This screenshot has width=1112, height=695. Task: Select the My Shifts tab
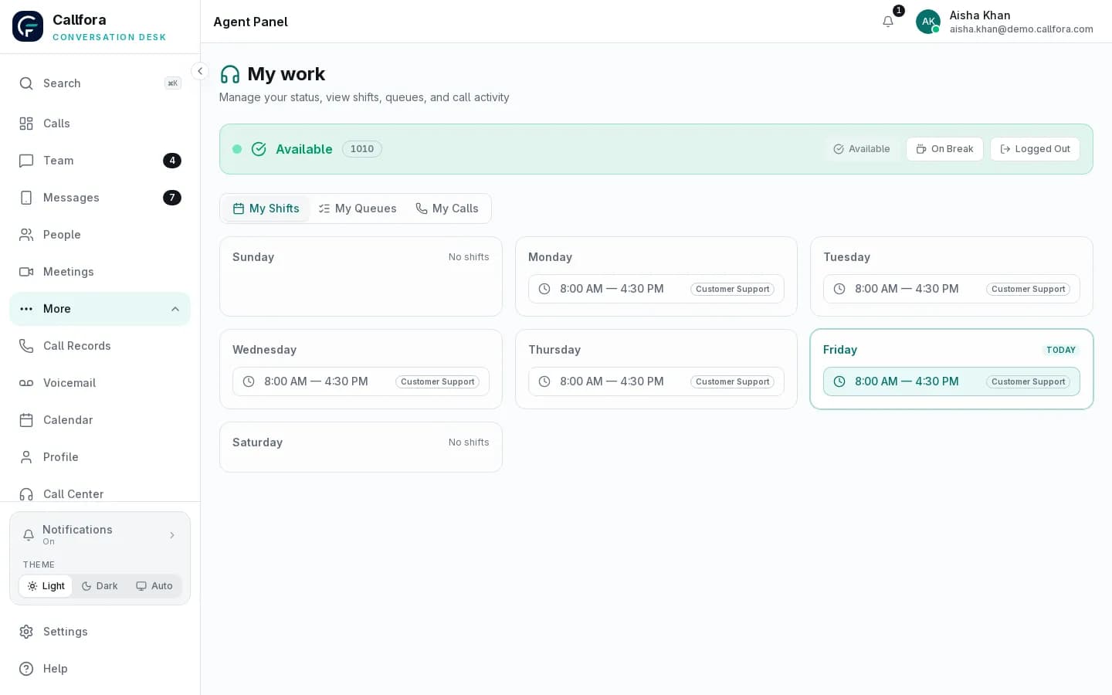pos(266,208)
